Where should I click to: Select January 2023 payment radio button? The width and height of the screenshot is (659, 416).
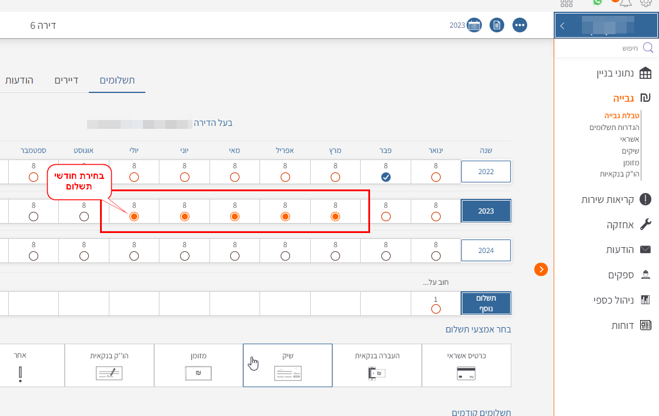pyautogui.click(x=436, y=217)
